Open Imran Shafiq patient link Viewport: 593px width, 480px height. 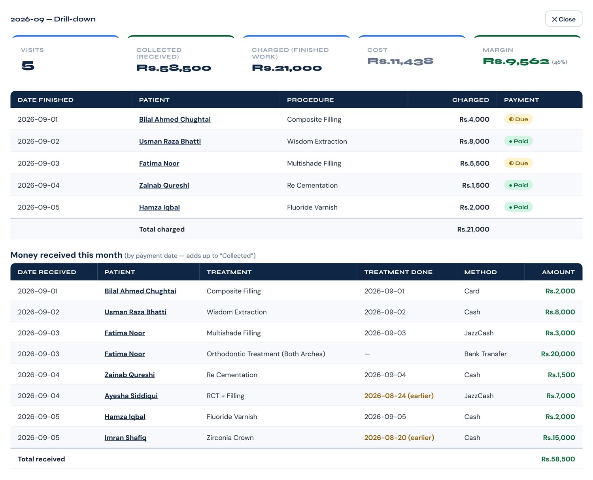click(x=125, y=438)
